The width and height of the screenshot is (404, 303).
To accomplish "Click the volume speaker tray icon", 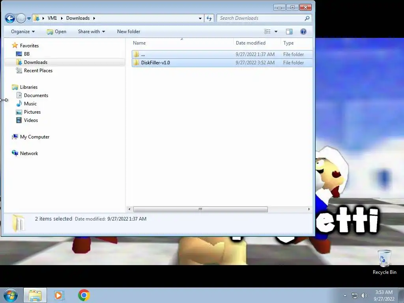I will coord(364,296).
